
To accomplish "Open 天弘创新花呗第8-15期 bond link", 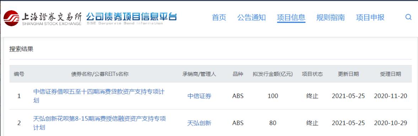I will point(100,123).
